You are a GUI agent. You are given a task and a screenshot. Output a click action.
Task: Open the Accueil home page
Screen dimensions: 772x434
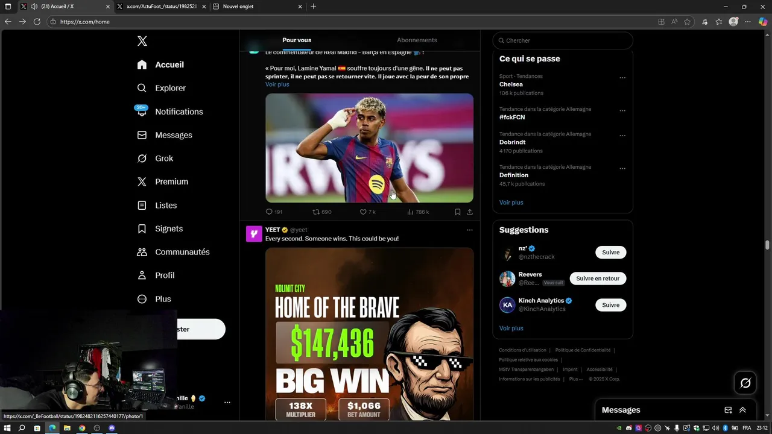coord(160,64)
